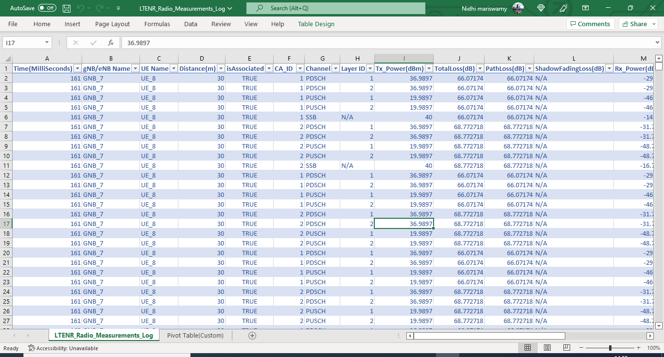Click into the Search box
The width and height of the screenshot is (664, 357).
(x=335, y=8)
